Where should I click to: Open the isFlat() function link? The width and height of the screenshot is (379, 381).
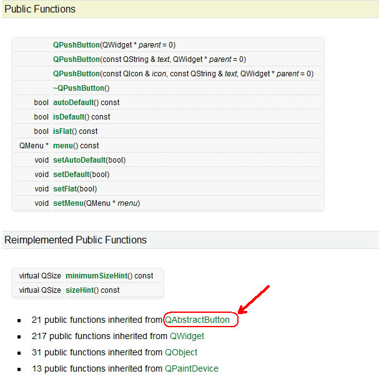coord(62,131)
